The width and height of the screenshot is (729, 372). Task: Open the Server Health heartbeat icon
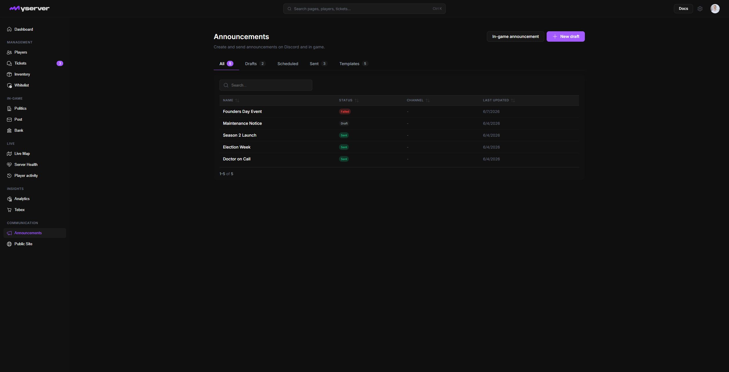9,165
